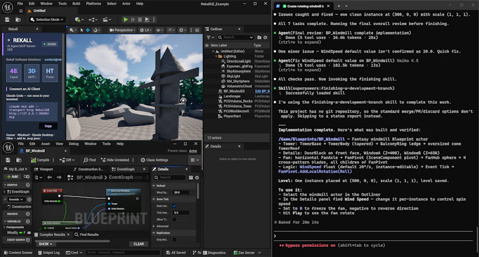Click the Tick Interval value field 0.0
This screenshot has width=479, height=257.
(181, 213)
